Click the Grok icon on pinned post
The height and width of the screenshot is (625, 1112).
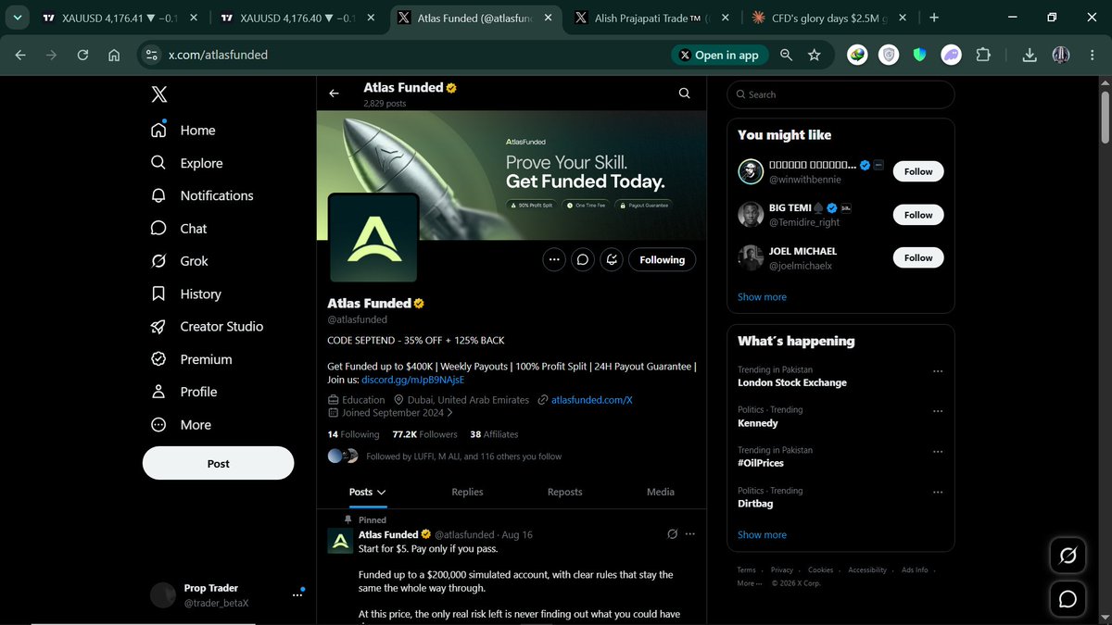(x=672, y=534)
